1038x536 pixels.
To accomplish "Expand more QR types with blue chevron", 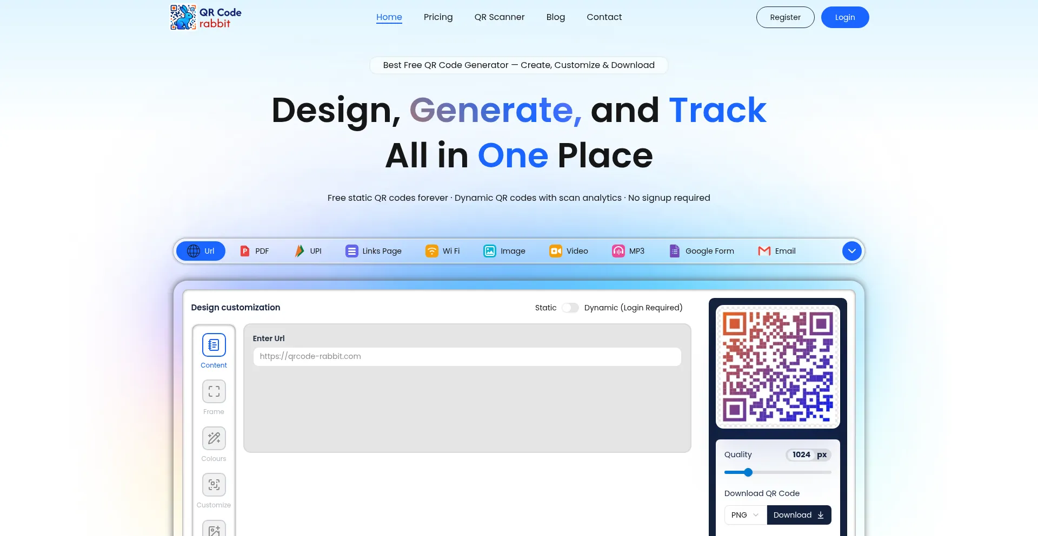I will click(x=851, y=251).
